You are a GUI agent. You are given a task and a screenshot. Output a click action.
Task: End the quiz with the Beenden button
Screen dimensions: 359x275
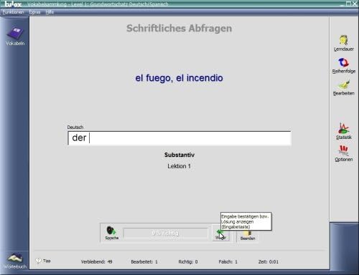[x=248, y=235]
